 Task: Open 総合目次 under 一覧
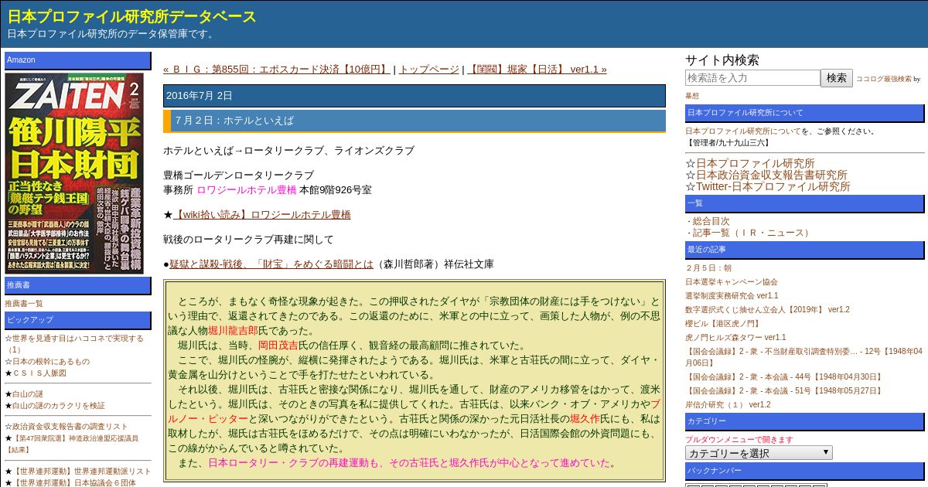[711, 220]
